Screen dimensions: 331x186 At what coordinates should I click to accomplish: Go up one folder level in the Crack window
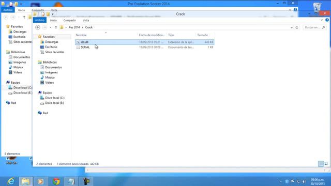pyautogui.click(x=56, y=27)
